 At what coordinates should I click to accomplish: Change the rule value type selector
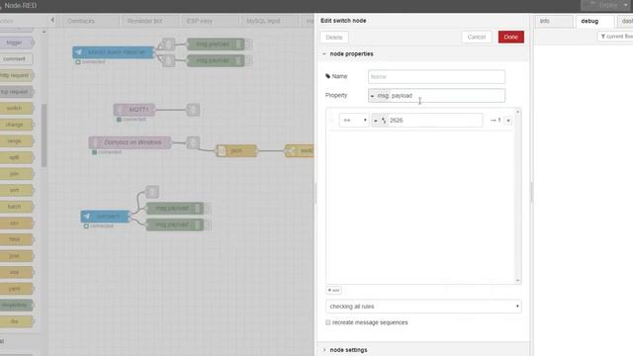tap(379, 121)
